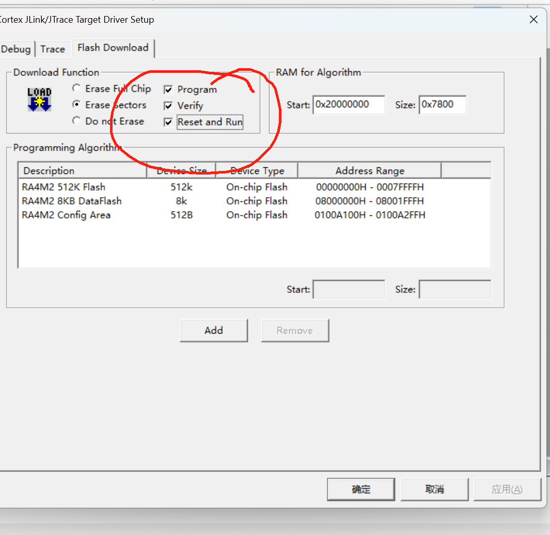Click the Device Size column header
The width and height of the screenshot is (550, 535).
(x=181, y=171)
